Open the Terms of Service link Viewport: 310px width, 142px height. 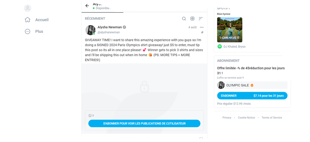pyautogui.click(x=272, y=118)
